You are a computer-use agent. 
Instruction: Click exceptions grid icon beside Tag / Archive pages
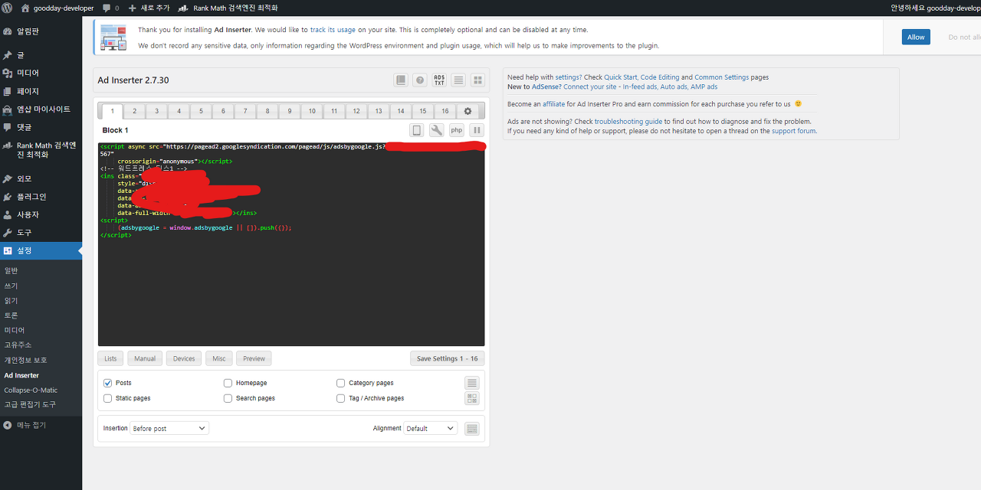pyautogui.click(x=472, y=398)
